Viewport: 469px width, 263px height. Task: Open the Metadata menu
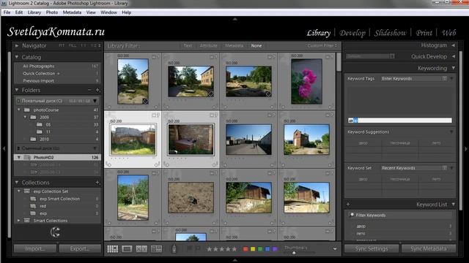[72, 12]
